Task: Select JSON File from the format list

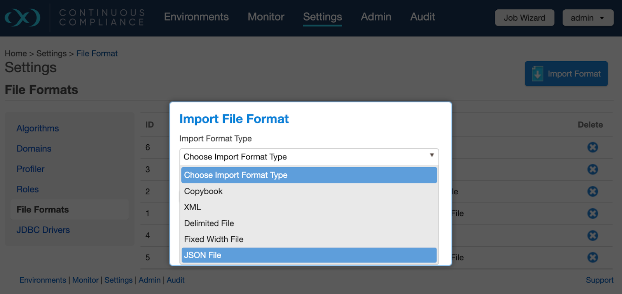Action: tap(309, 255)
